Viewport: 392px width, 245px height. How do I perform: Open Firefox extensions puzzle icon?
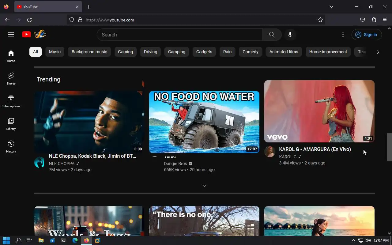374,20
